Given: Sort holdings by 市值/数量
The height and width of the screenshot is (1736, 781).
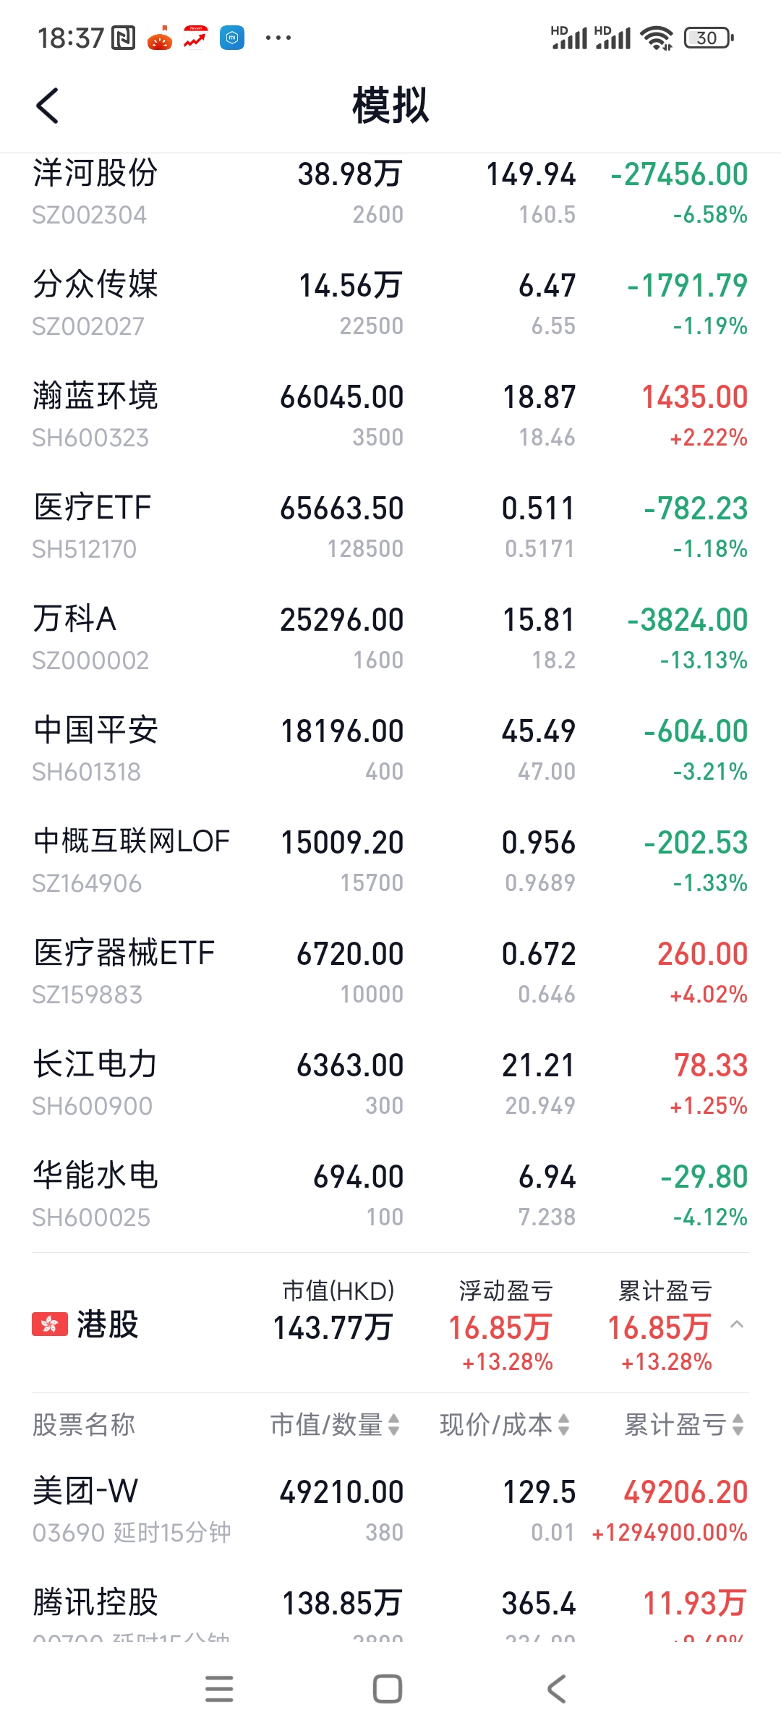Looking at the screenshot, I should click(335, 1425).
